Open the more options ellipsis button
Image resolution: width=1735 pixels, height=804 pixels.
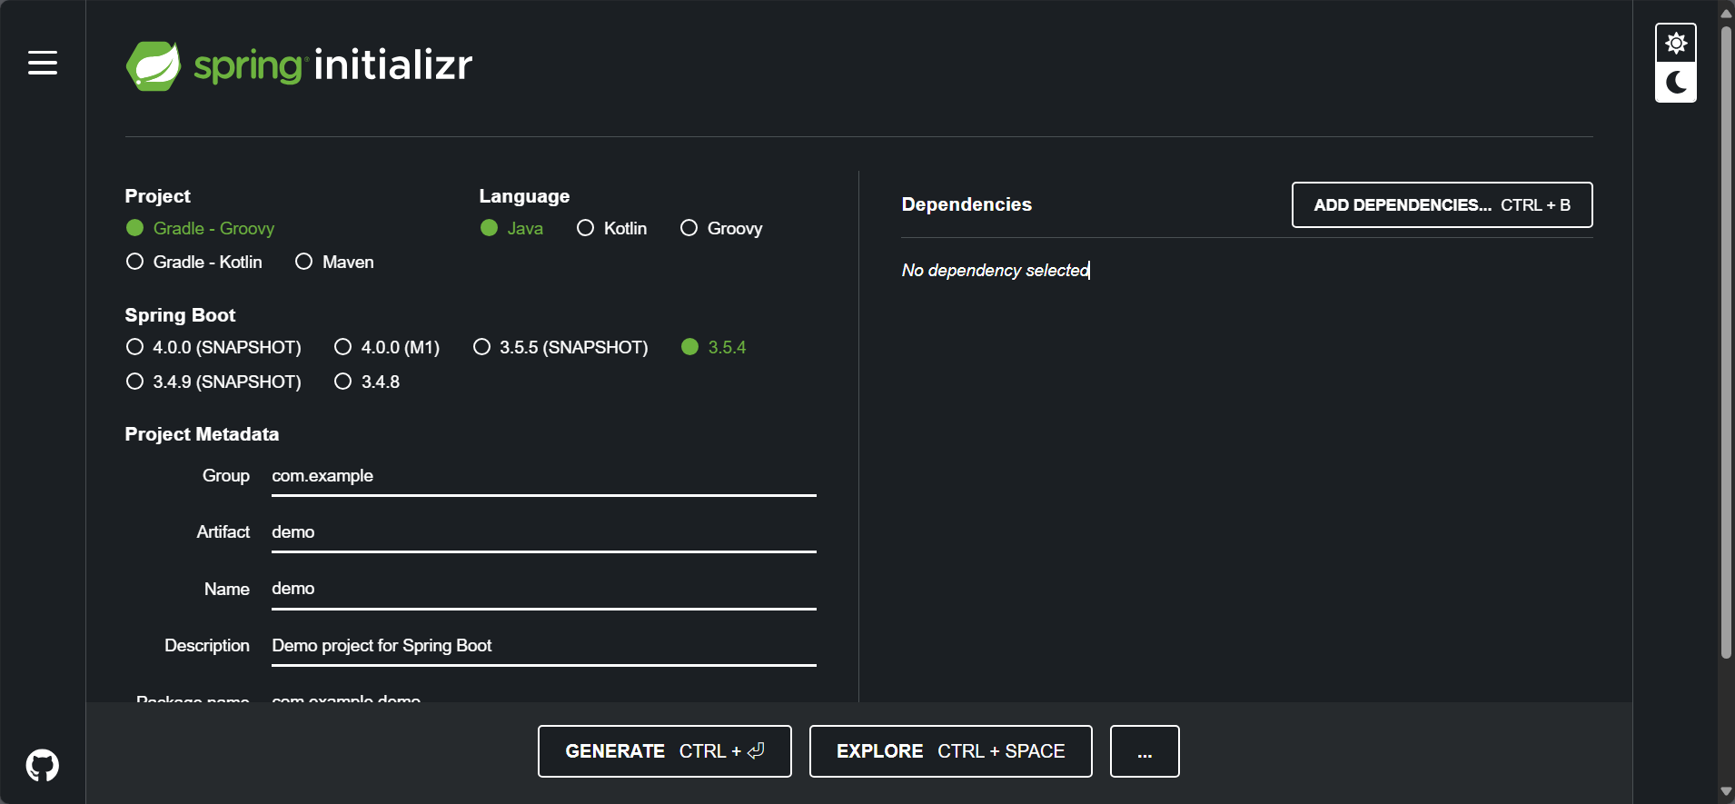point(1145,751)
